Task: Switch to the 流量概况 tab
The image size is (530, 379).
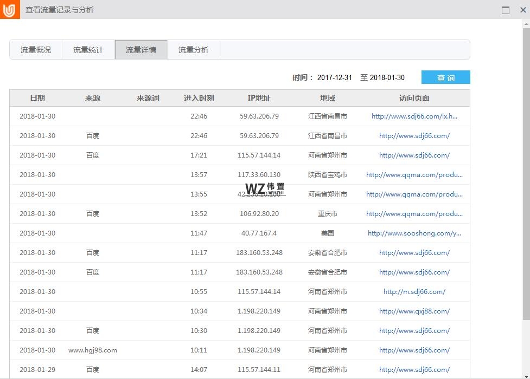Action: click(36, 50)
